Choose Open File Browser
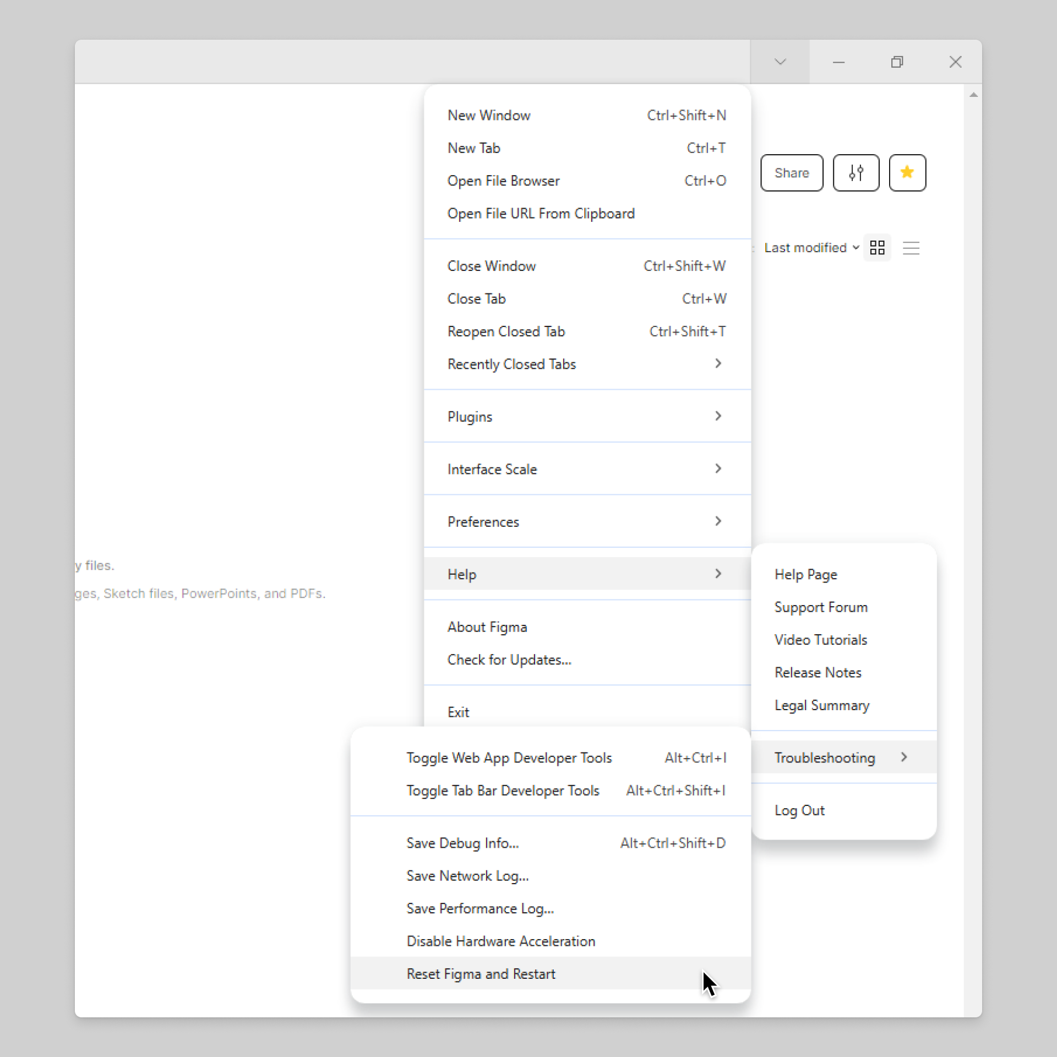 pyautogui.click(x=587, y=181)
